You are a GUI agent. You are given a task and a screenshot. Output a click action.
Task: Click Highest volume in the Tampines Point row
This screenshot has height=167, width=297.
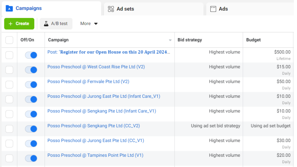225,156
